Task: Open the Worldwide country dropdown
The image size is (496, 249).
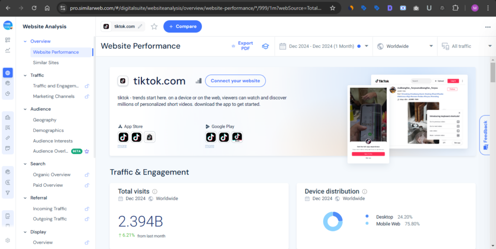Action: [405, 46]
